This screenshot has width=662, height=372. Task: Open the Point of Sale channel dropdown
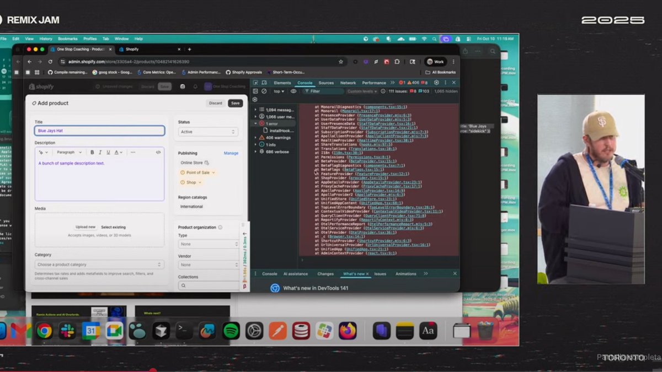coord(197,172)
